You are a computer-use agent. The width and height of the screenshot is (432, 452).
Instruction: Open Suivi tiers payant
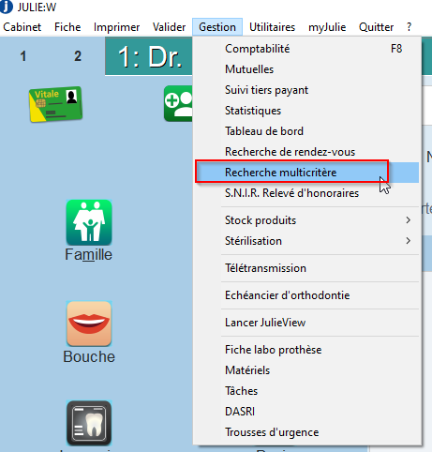tap(307, 90)
